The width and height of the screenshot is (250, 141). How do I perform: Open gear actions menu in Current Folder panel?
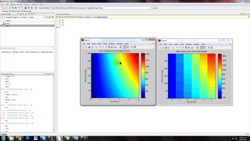pyautogui.click(x=52, y=17)
